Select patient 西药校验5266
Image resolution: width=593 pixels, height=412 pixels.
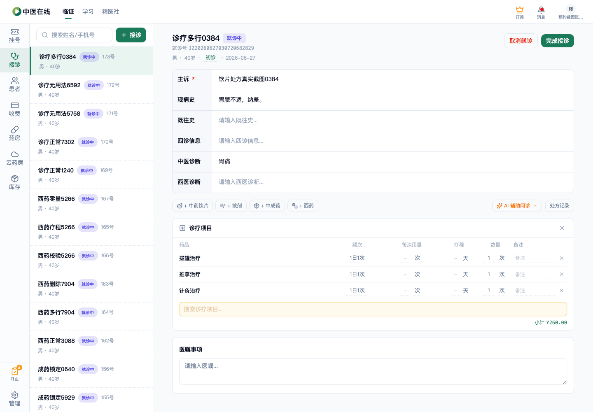[91, 260]
